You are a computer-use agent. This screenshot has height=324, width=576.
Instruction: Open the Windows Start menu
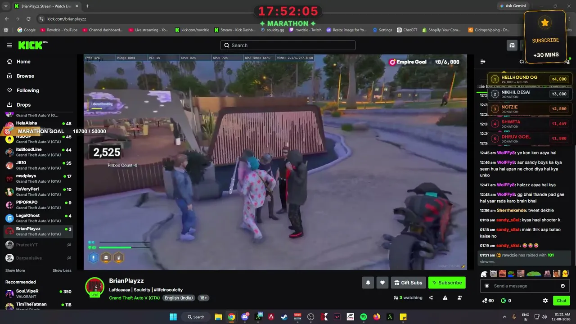(x=173, y=317)
